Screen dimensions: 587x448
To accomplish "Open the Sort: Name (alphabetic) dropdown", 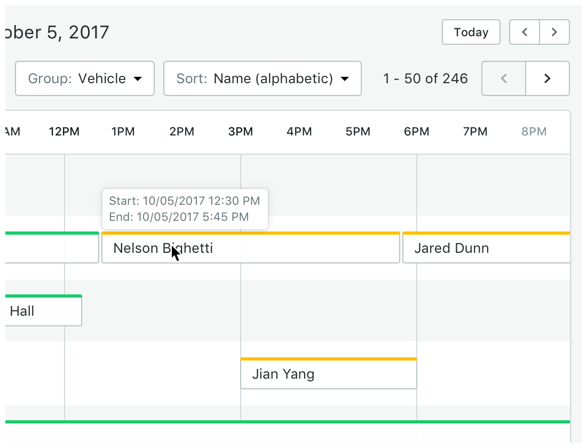I will (x=262, y=78).
